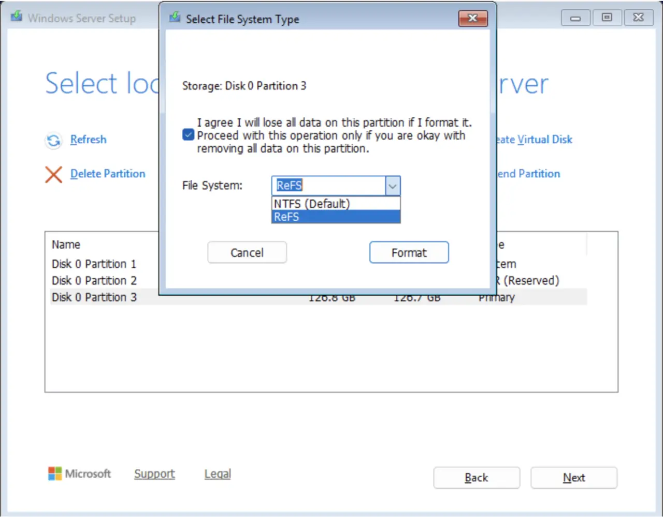
Task: Open the Support link
Action: (154, 474)
